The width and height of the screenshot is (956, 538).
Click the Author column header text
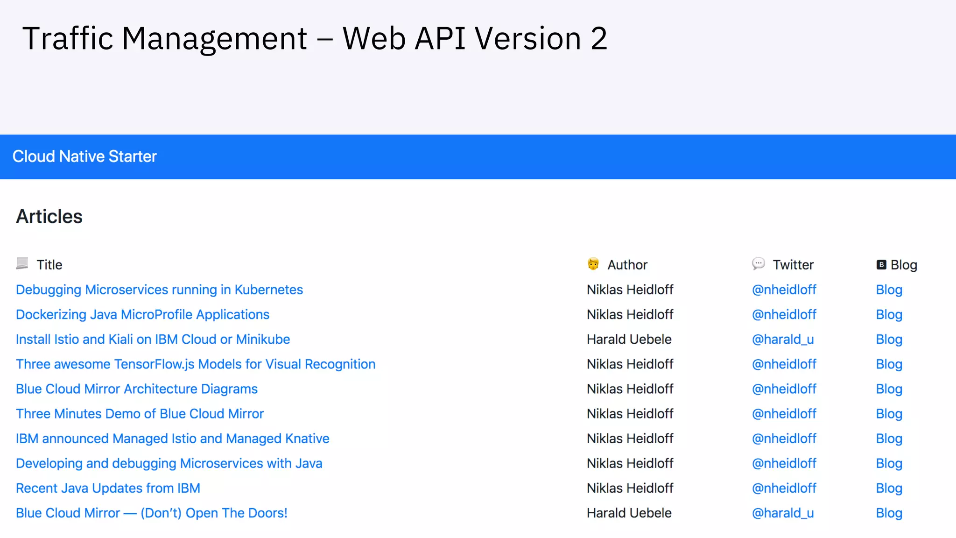pyautogui.click(x=627, y=265)
